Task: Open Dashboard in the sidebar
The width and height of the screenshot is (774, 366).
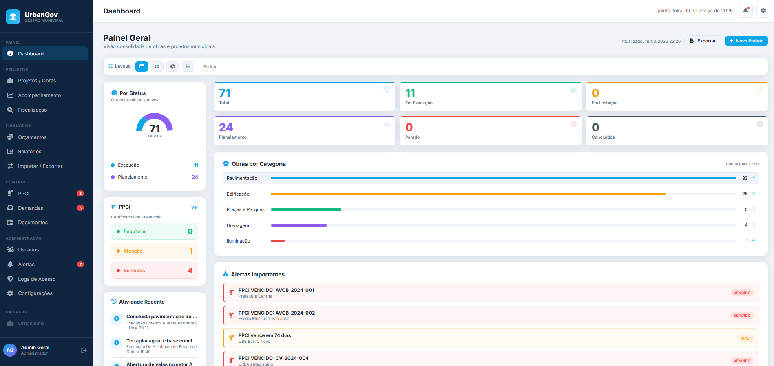Action: (x=45, y=53)
